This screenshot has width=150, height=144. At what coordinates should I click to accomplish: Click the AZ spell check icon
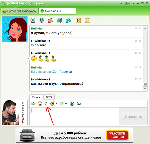click(62, 103)
